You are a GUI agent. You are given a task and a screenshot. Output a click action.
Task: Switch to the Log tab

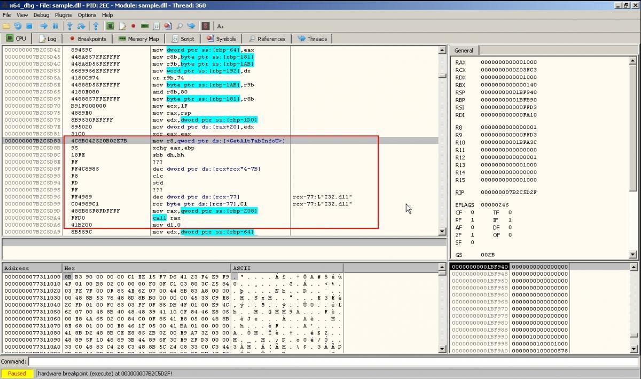[x=47, y=38]
